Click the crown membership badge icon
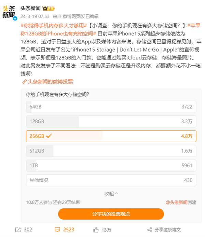This screenshot has width=205, height=237. click(x=47, y=8)
